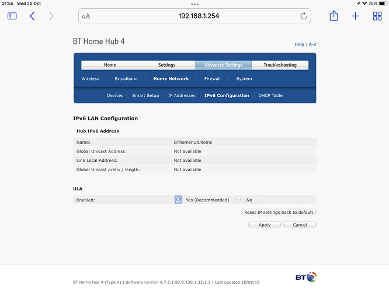Image resolution: width=389 pixels, height=292 pixels.
Task: Reload the router page
Action: (x=303, y=16)
